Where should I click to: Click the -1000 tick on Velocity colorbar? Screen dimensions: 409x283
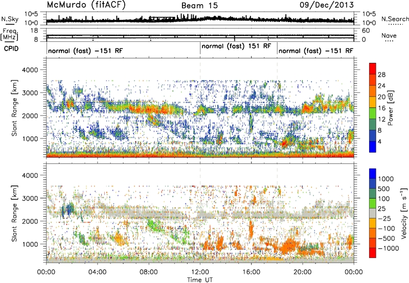click(388, 248)
